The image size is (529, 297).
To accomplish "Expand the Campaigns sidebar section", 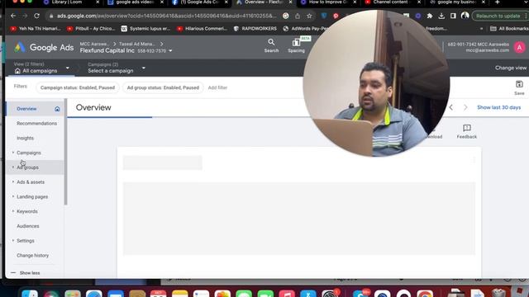I will click(x=13, y=153).
